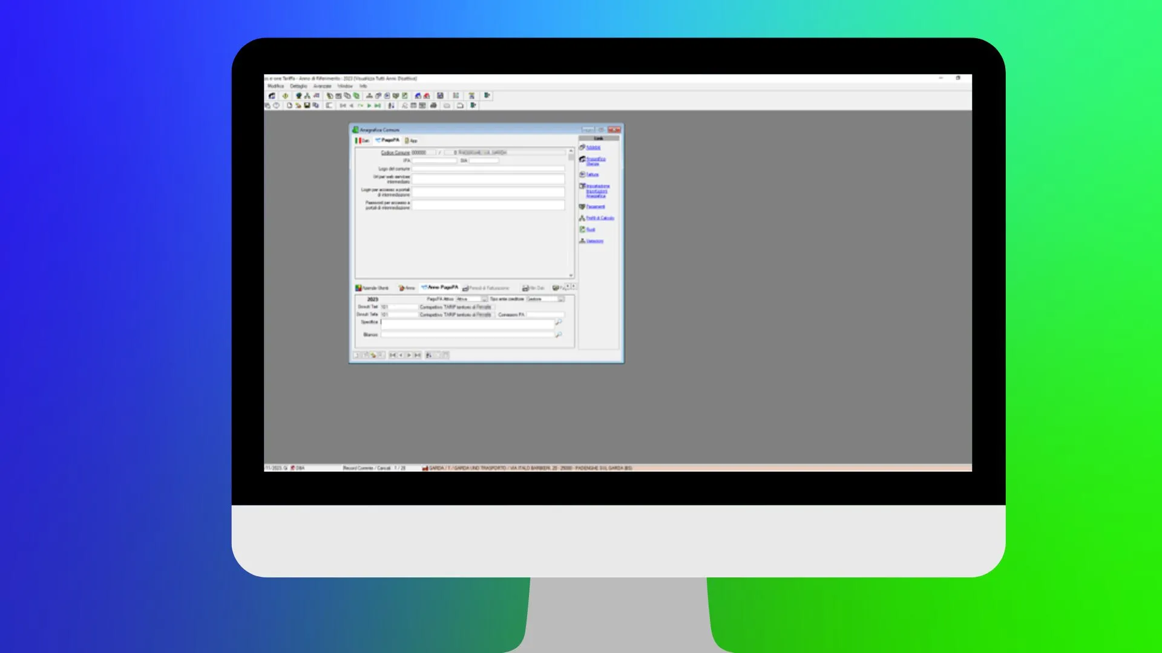The image size is (1162, 653).
Task: Open the Pagamenti link in Link panel
Action: [595, 207]
